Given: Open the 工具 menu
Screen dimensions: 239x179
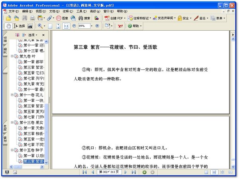Looking at the screenshot, I should pos(81,11).
